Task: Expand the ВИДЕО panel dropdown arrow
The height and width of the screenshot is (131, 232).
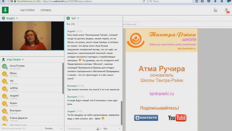Action: (x=17, y=18)
